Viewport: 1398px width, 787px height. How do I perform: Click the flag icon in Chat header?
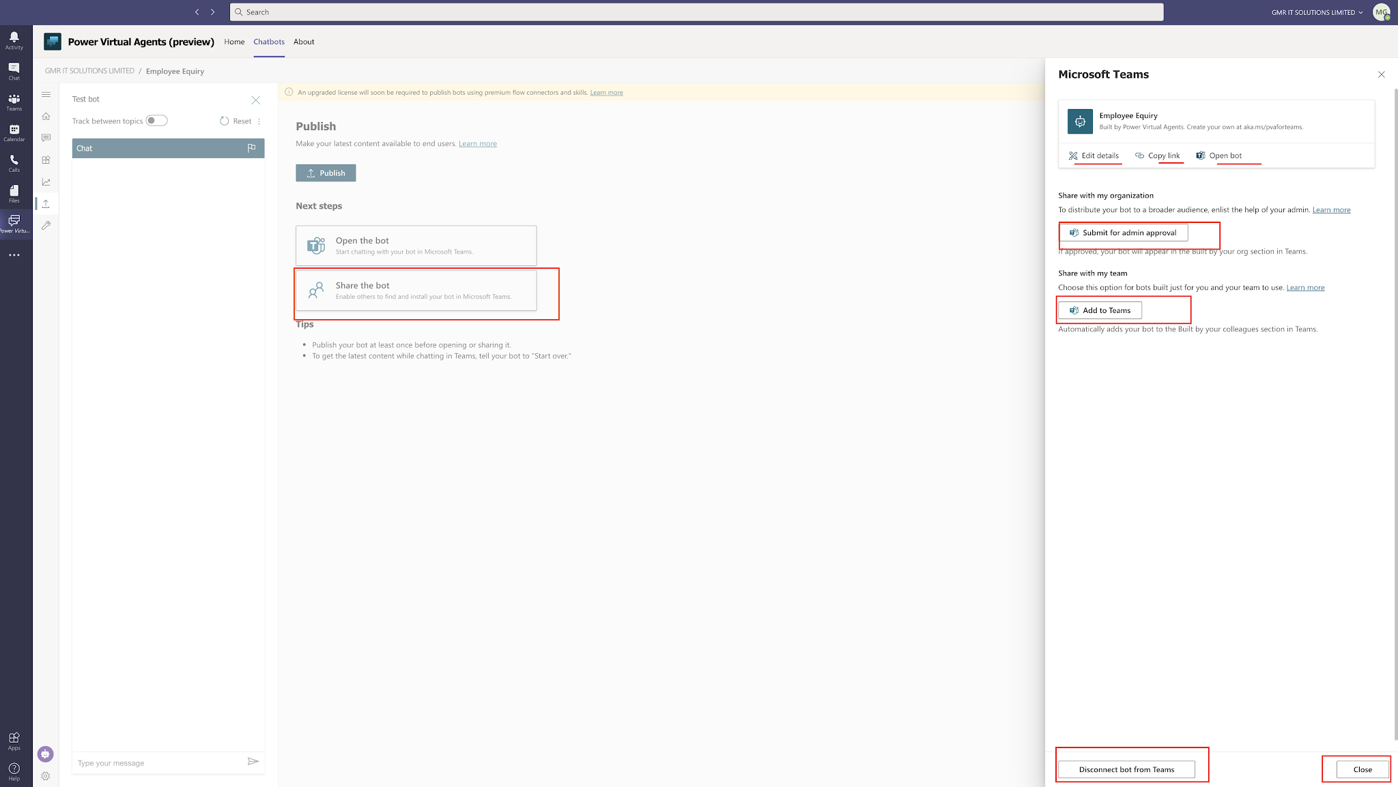pyautogui.click(x=251, y=148)
